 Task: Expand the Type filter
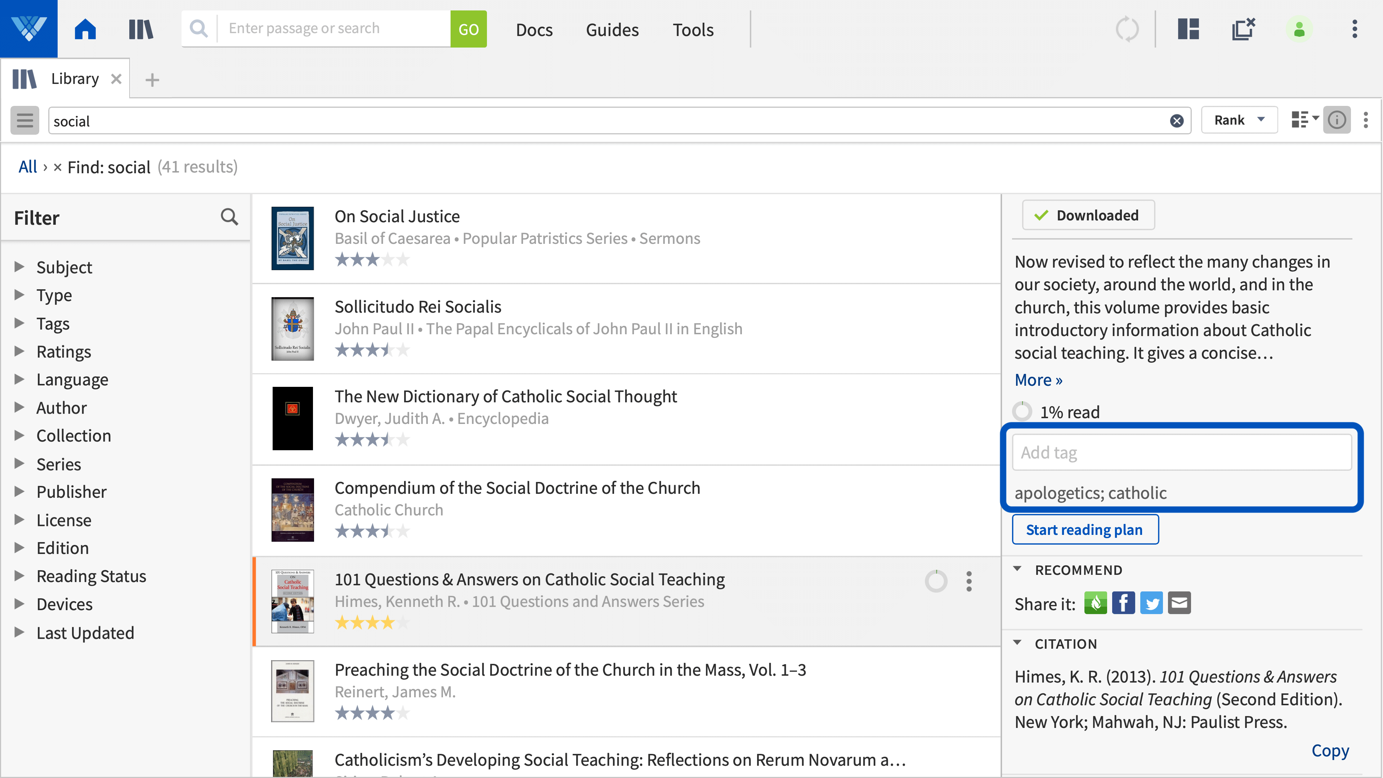tap(19, 295)
